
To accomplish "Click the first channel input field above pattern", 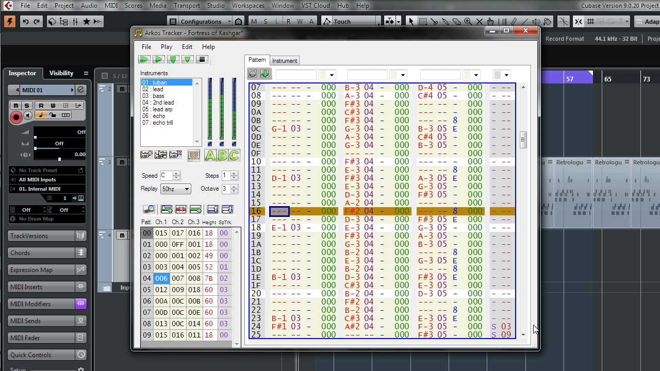I will 295,75.
